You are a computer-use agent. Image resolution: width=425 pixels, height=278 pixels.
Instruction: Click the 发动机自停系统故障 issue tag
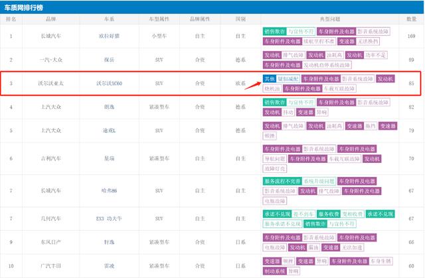pos(327,65)
